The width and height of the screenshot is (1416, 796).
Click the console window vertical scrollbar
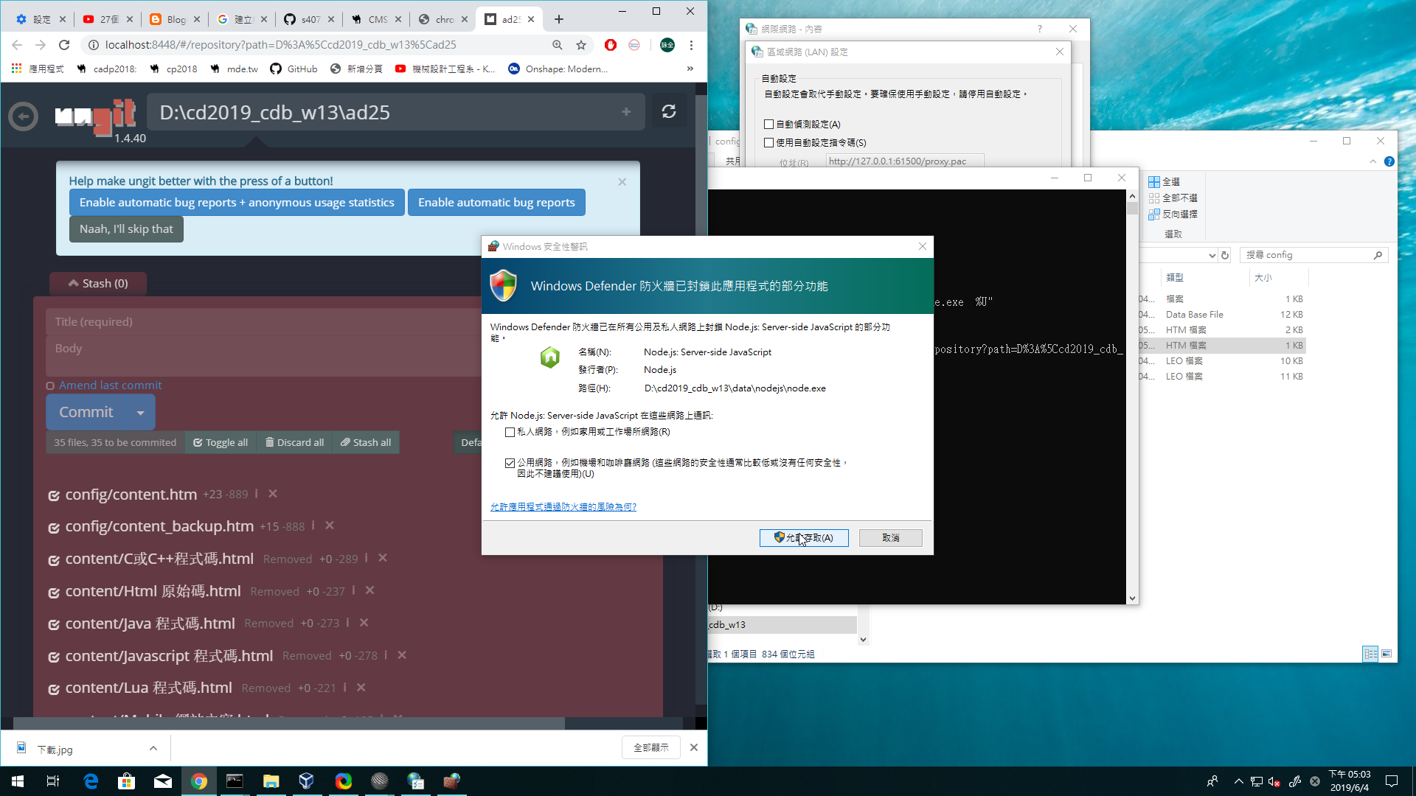click(x=1132, y=398)
